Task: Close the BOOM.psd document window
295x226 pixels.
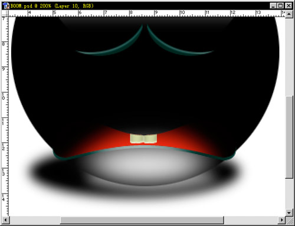Action: coord(289,6)
